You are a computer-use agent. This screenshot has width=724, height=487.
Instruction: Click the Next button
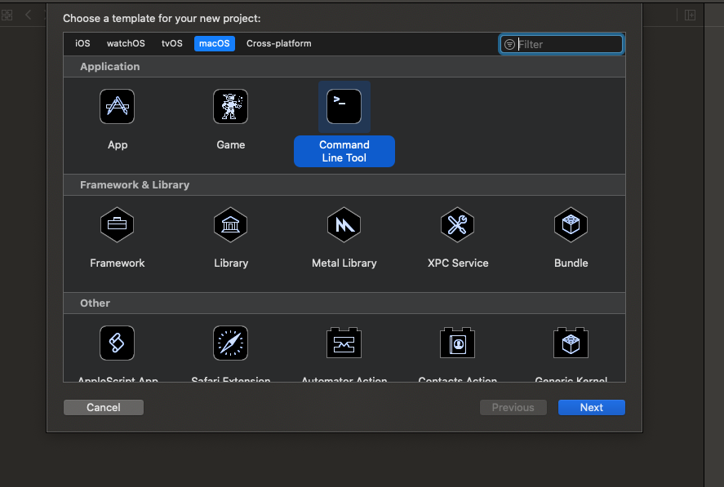point(592,408)
